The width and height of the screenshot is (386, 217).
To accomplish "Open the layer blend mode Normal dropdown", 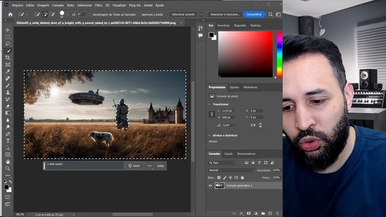I will point(232,170).
